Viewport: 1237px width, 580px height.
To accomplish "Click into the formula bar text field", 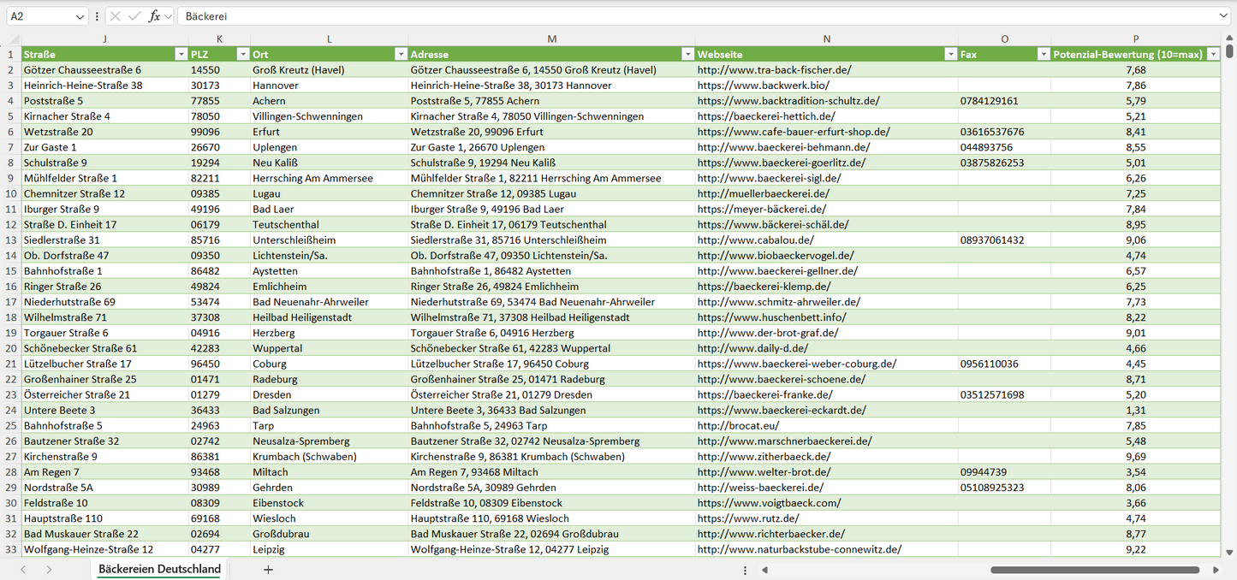I will [x=685, y=16].
